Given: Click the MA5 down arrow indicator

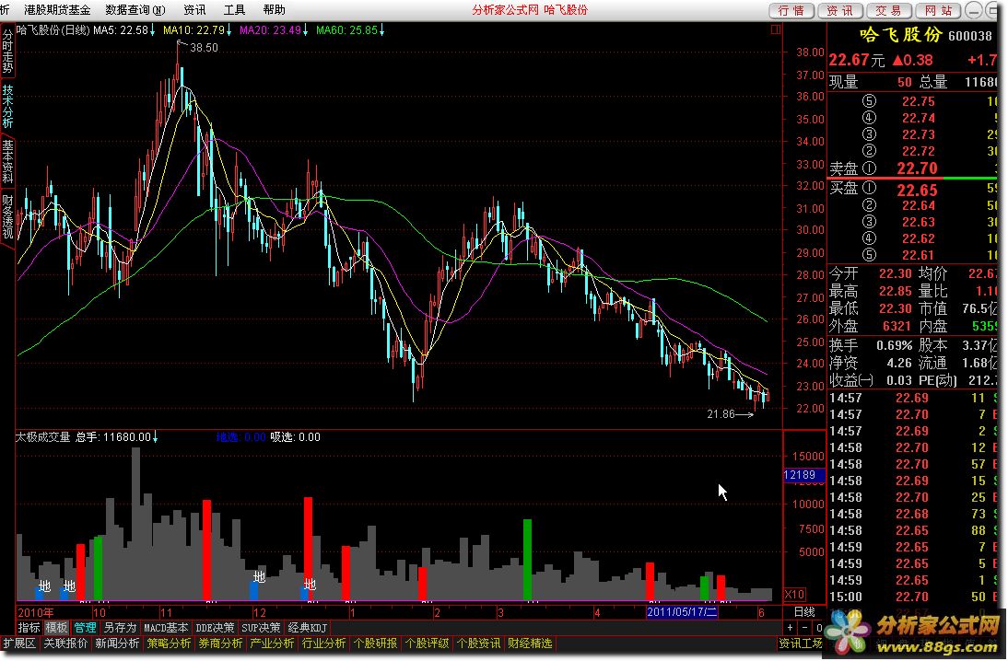Looking at the screenshot, I should 152,30.
